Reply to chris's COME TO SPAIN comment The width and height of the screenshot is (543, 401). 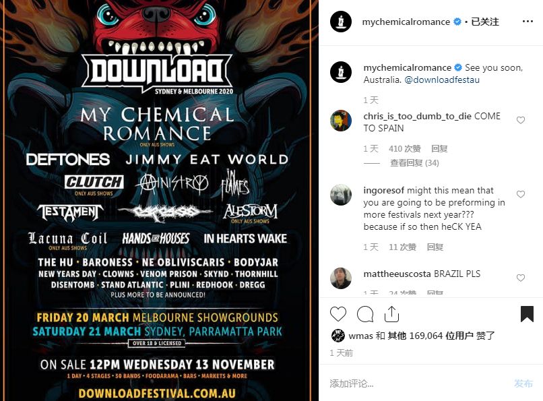pos(439,148)
